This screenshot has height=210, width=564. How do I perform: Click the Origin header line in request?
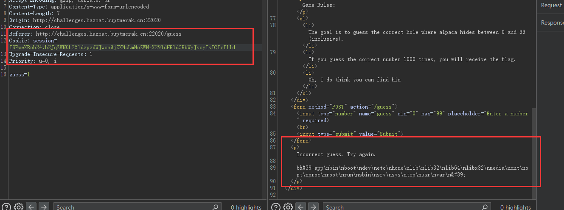click(x=85, y=20)
